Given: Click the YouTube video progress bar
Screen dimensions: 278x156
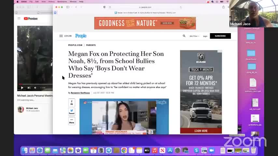Looking at the screenshot, I should point(35,84).
